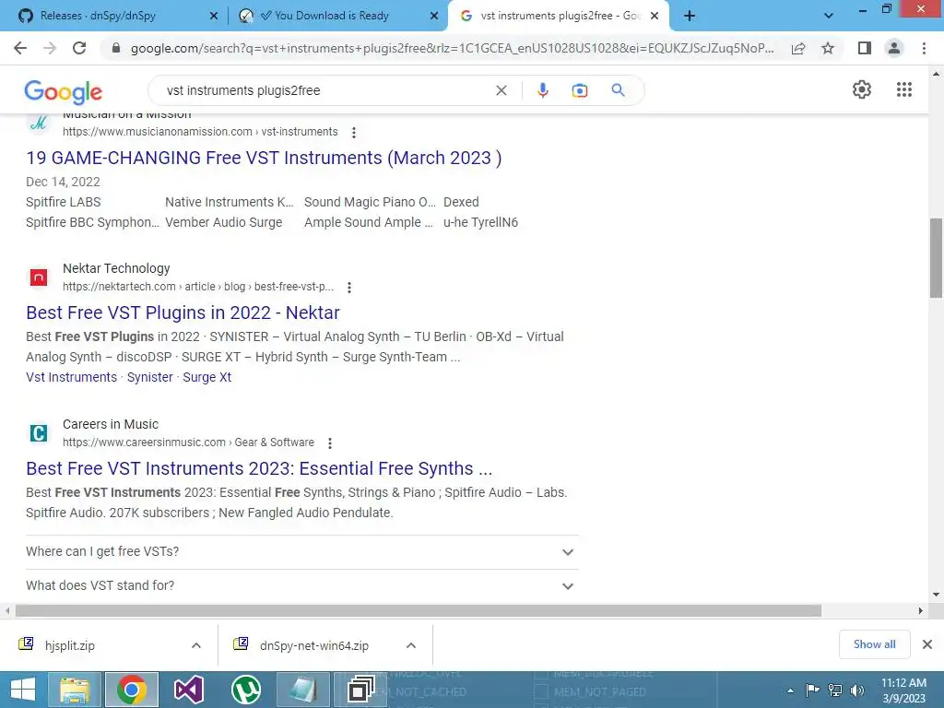Click the network tray icon
The image size is (944, 708).
pyautogui.click(x=835, y=690)
